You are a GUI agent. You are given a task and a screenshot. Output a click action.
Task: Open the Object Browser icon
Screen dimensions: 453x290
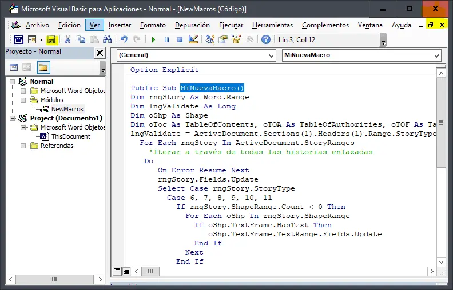pyautogui.click(x=236, y=39)
